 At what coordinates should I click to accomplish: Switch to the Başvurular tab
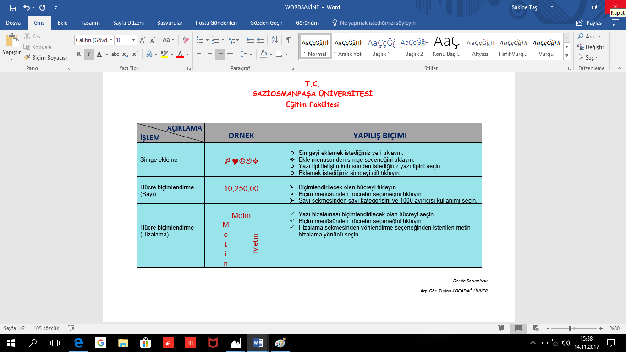point(170,23)
